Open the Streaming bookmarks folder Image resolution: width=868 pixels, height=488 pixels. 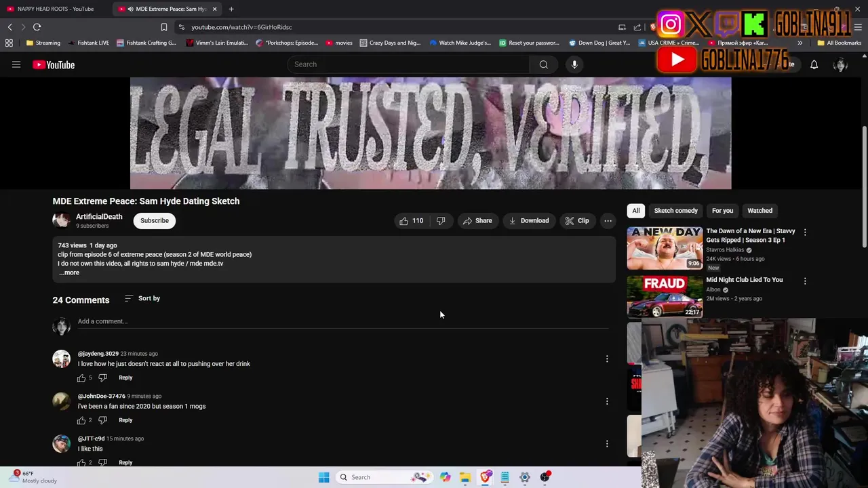[43, 43]
